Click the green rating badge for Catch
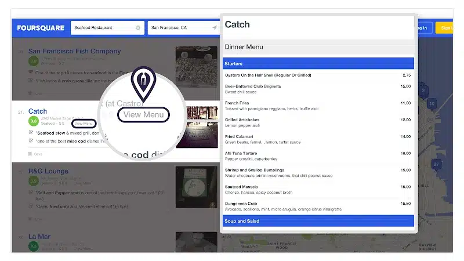The image size is (464, 261). tap(34, 121)
